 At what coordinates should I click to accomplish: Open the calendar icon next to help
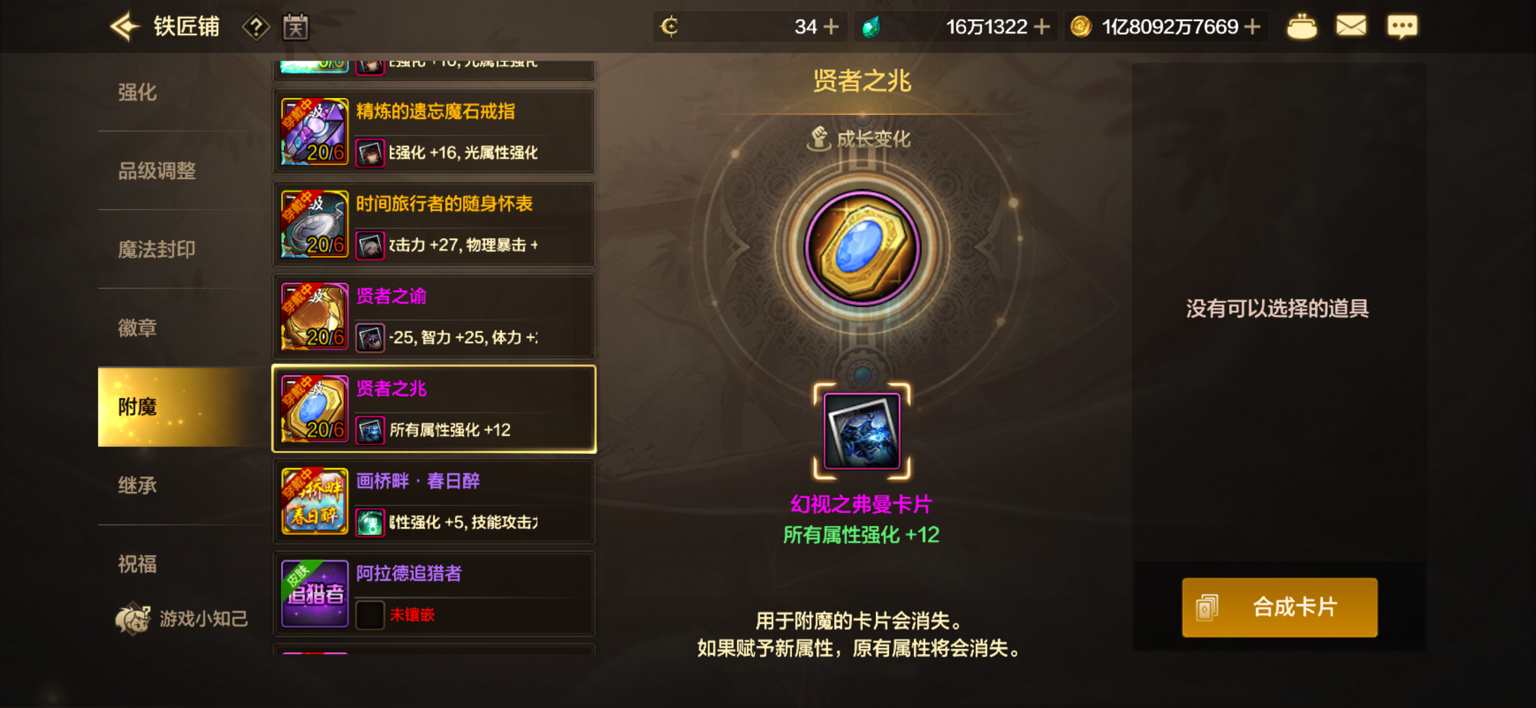coord(295,27)
